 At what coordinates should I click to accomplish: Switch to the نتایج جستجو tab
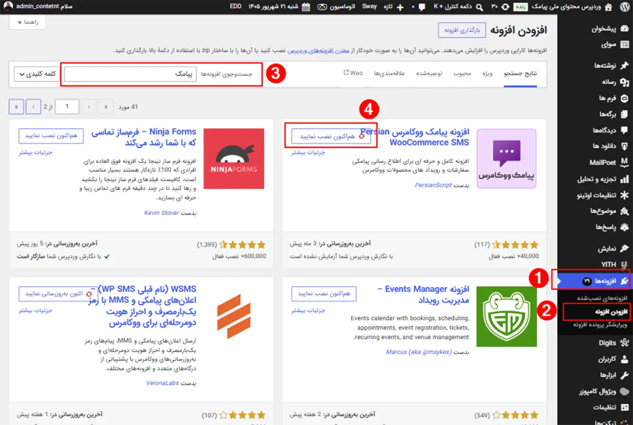tap(520, 74)
